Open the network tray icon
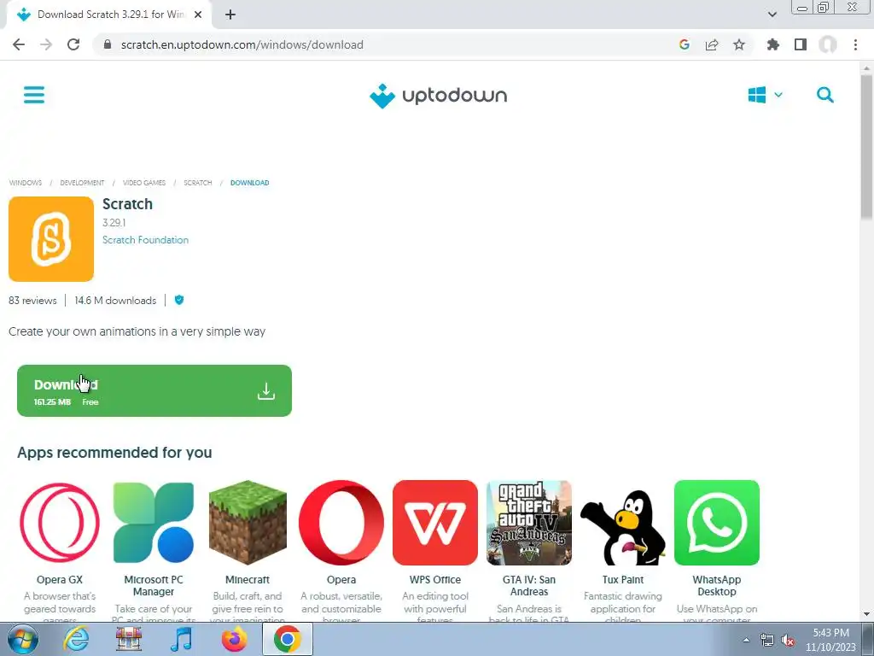 click(767, 641)
